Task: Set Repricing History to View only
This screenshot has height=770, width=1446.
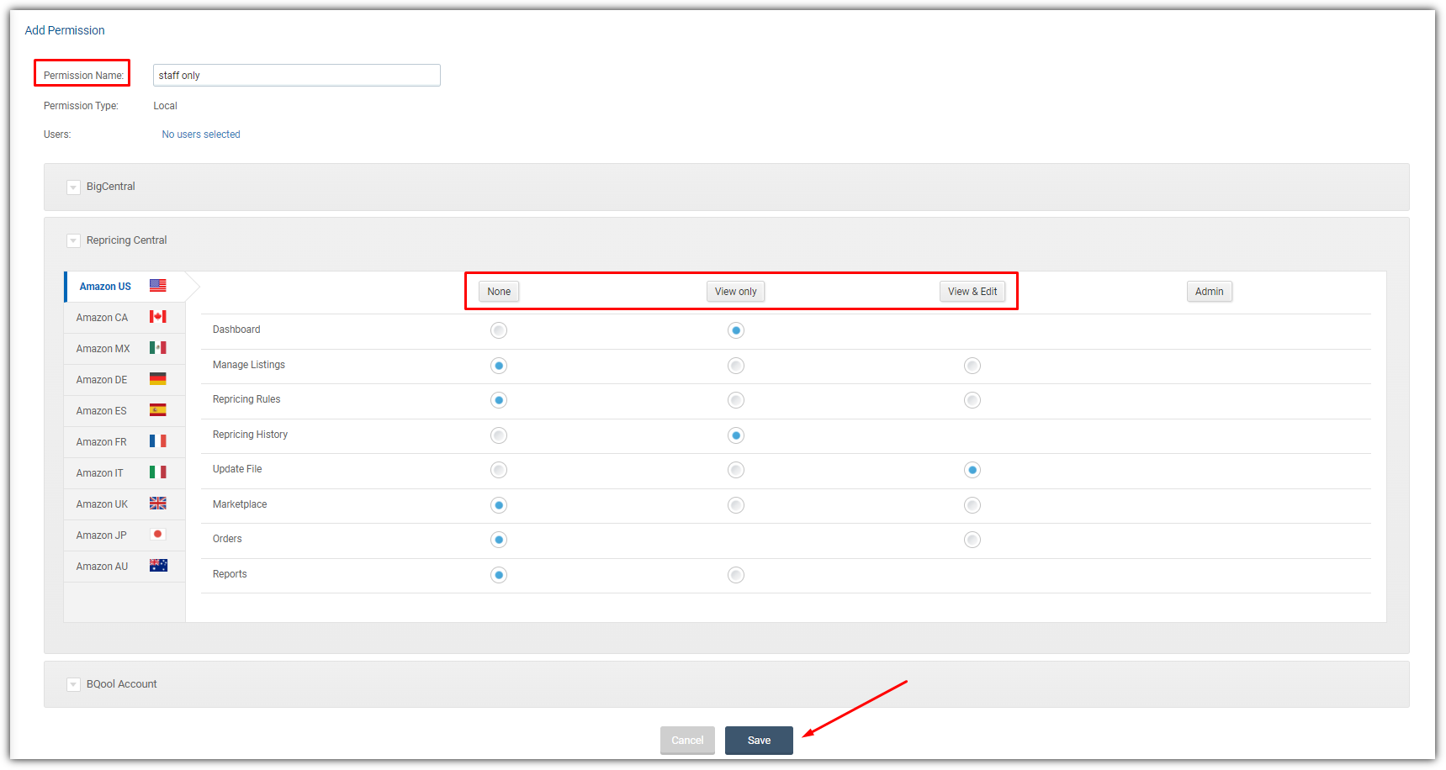Action: click(736, 435)
